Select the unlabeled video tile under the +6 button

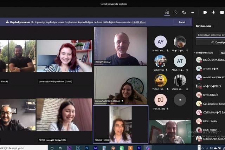[x=170, y=132]
